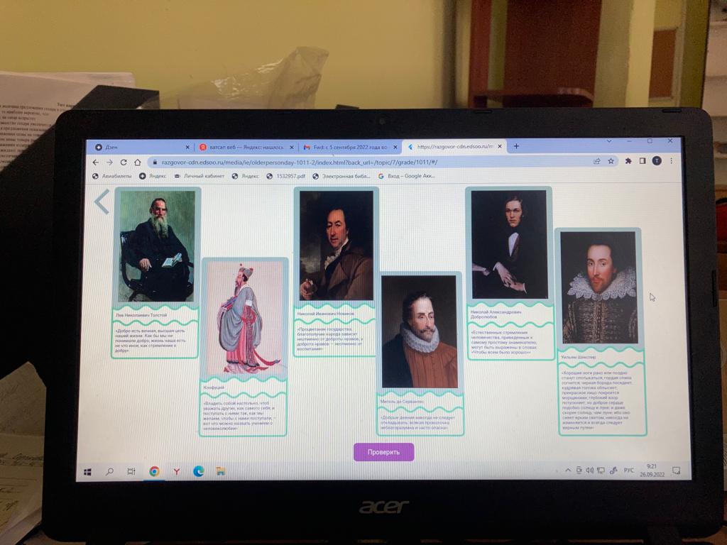
Task: Click the quote card under Новиков
Action: [334, 338]
